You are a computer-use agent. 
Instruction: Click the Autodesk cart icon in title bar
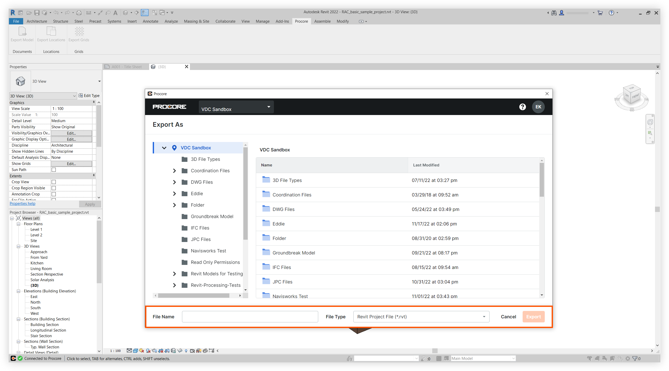pyautogui.click(x=600, y=12)
